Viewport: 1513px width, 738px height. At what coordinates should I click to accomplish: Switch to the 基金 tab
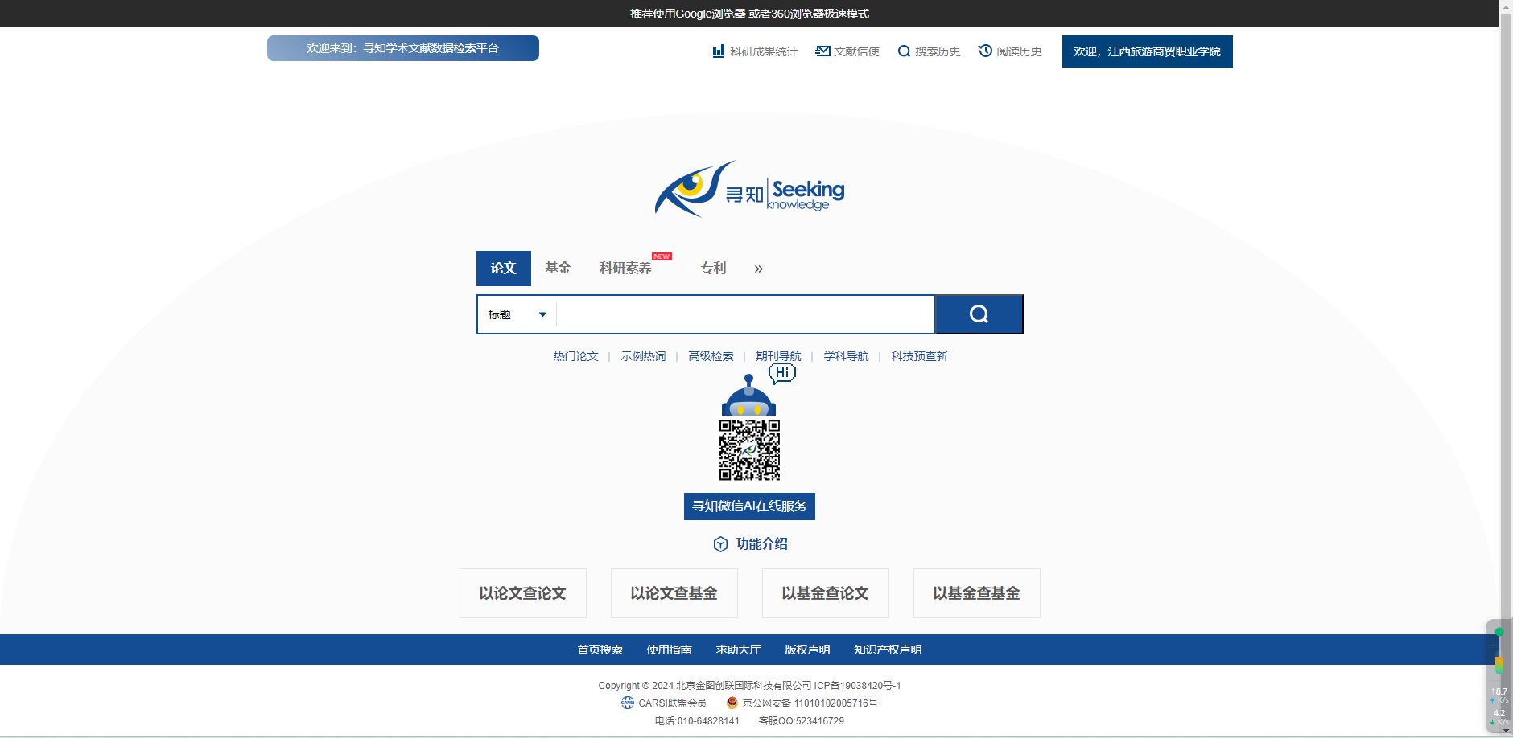point(558,268)
